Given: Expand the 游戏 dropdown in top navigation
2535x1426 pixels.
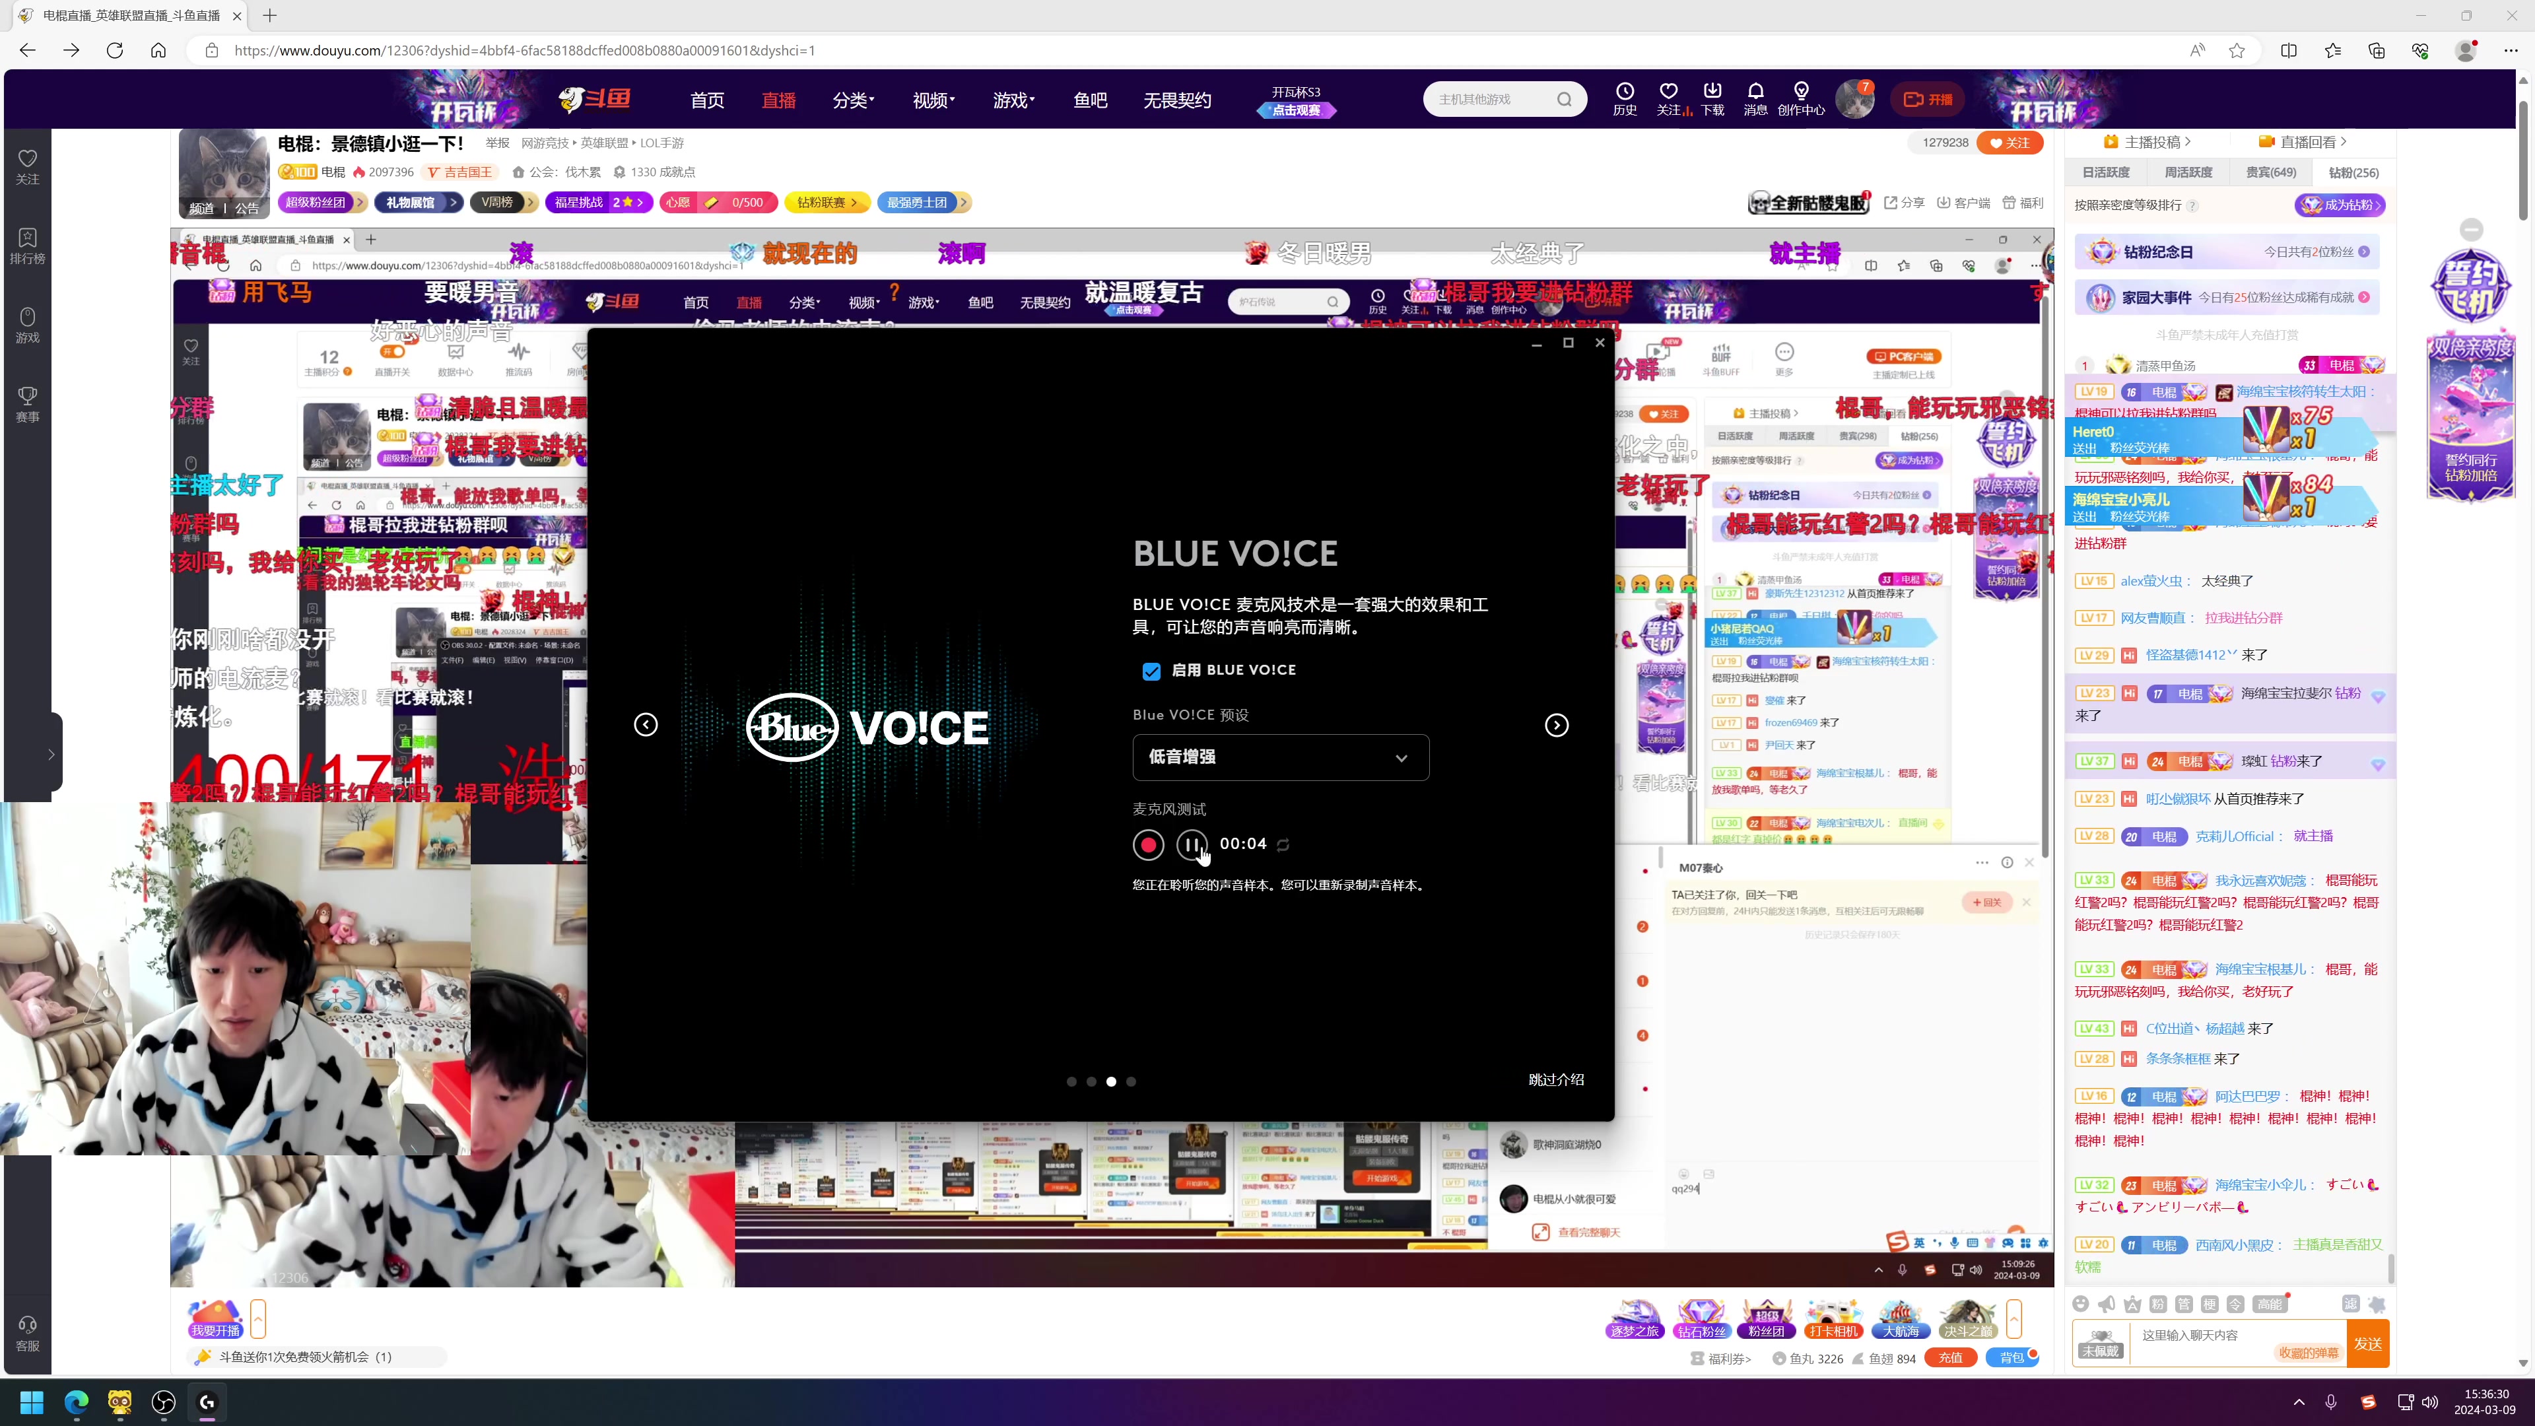Looking at the screenshot, I should coord(1013,100).
